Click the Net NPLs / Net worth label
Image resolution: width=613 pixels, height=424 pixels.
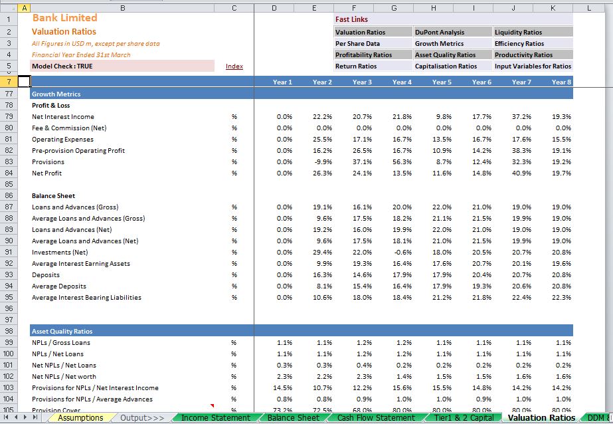click(64, 376)
